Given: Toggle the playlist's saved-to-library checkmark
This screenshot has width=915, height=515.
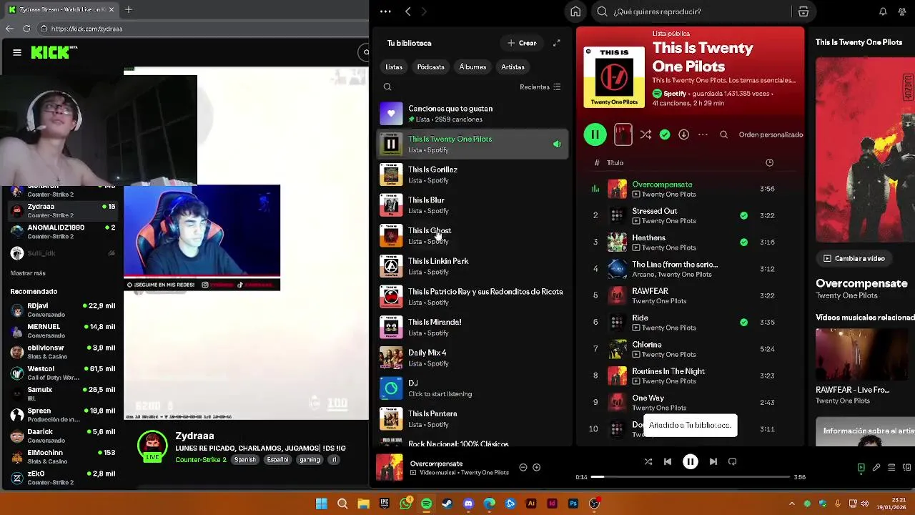Looking at the screenshot, I should 665,134.
